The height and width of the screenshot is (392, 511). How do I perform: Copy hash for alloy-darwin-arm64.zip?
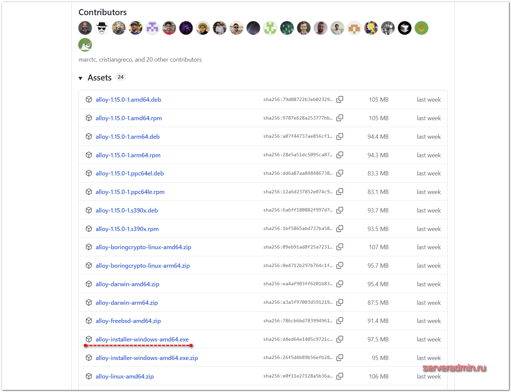340,302
